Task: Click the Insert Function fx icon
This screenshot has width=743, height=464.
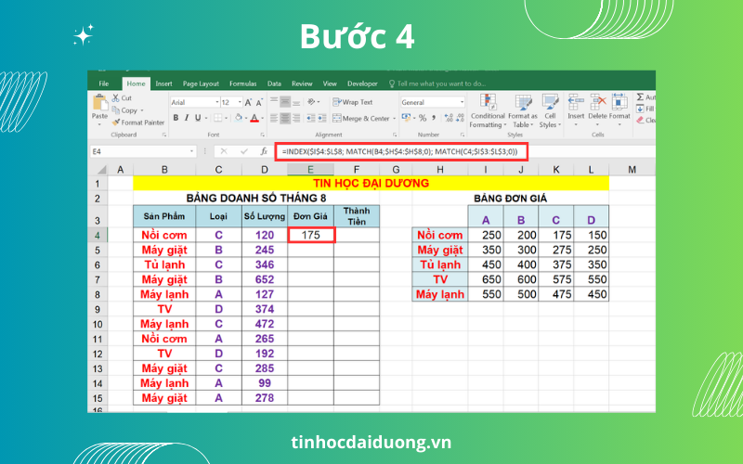Action: (x=264, y=151)
